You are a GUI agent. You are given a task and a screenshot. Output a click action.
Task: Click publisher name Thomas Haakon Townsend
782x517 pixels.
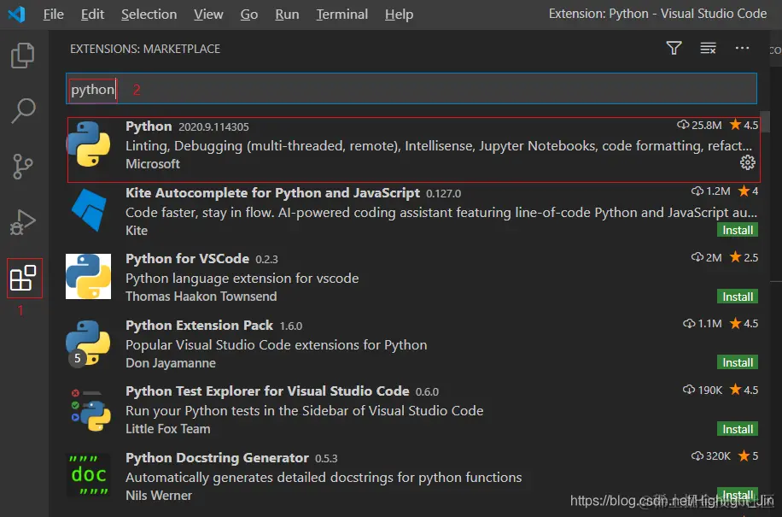[x=201, y=297]
